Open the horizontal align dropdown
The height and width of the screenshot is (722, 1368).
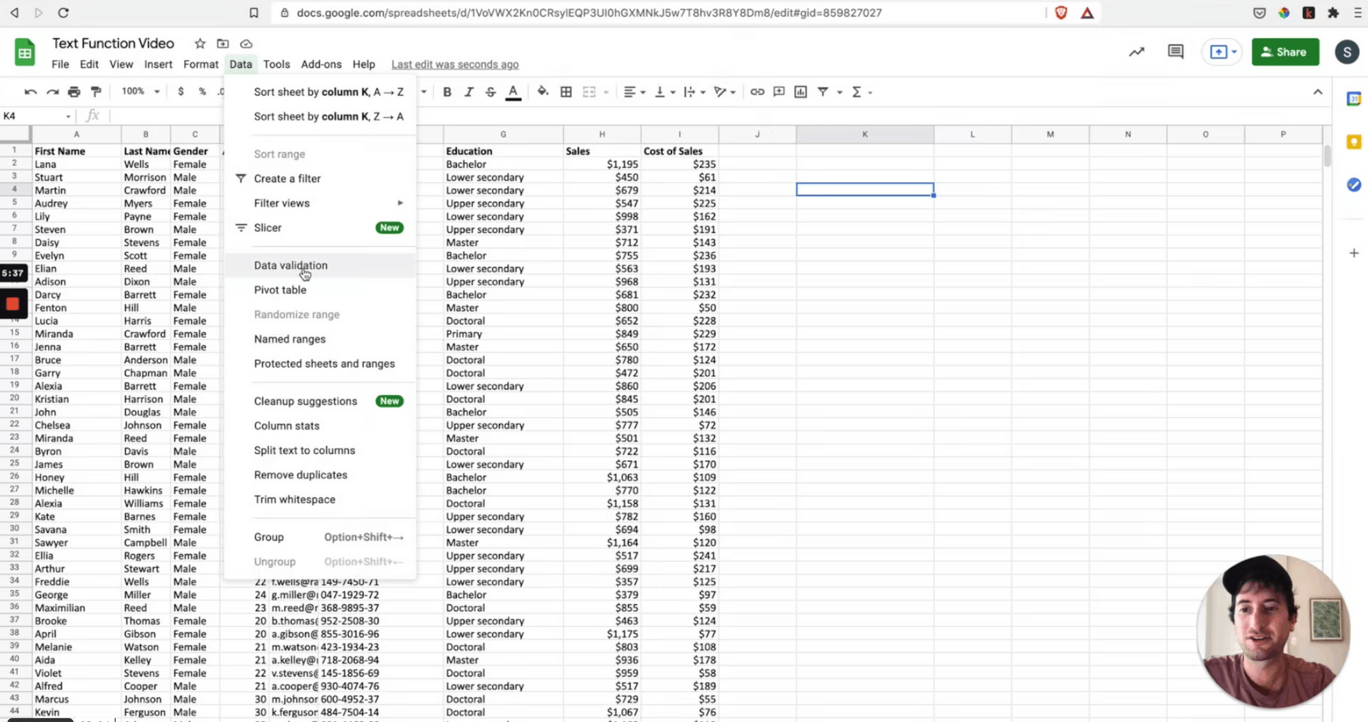634,92
